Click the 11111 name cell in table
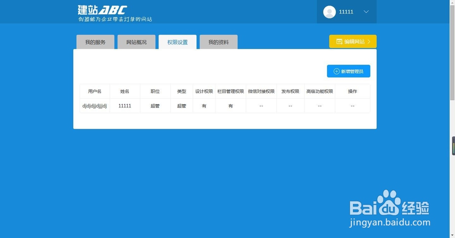Screen dimensions: 455x238 pyautogui.click(x=125, y=106)
